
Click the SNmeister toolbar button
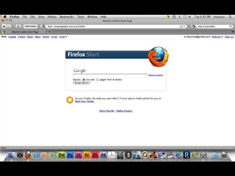tap(30, 26)
